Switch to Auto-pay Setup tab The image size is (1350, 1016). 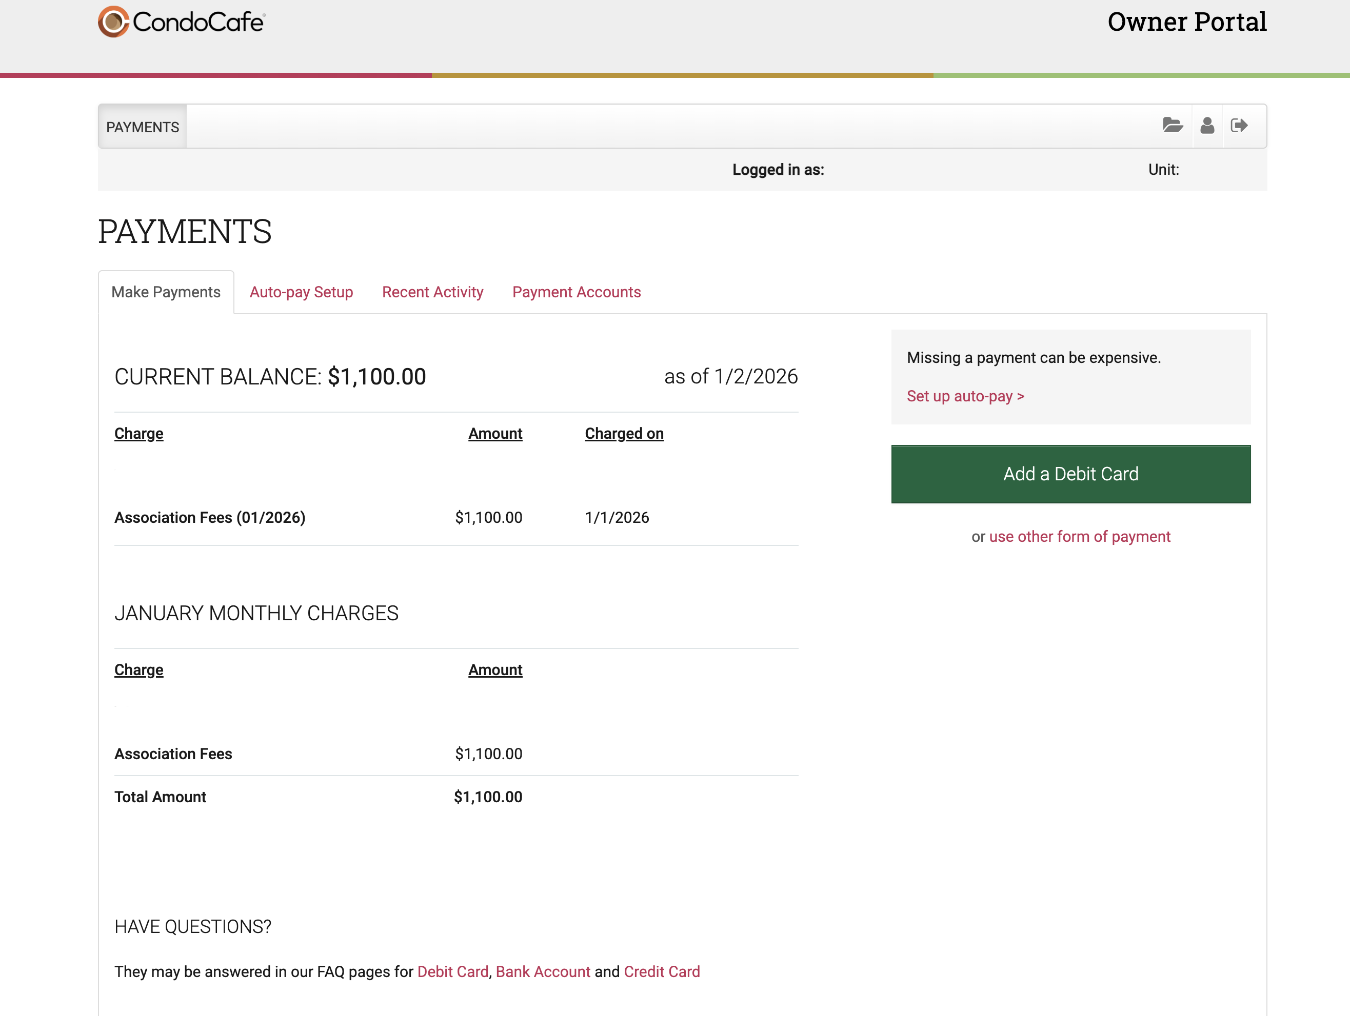point(301,292)
